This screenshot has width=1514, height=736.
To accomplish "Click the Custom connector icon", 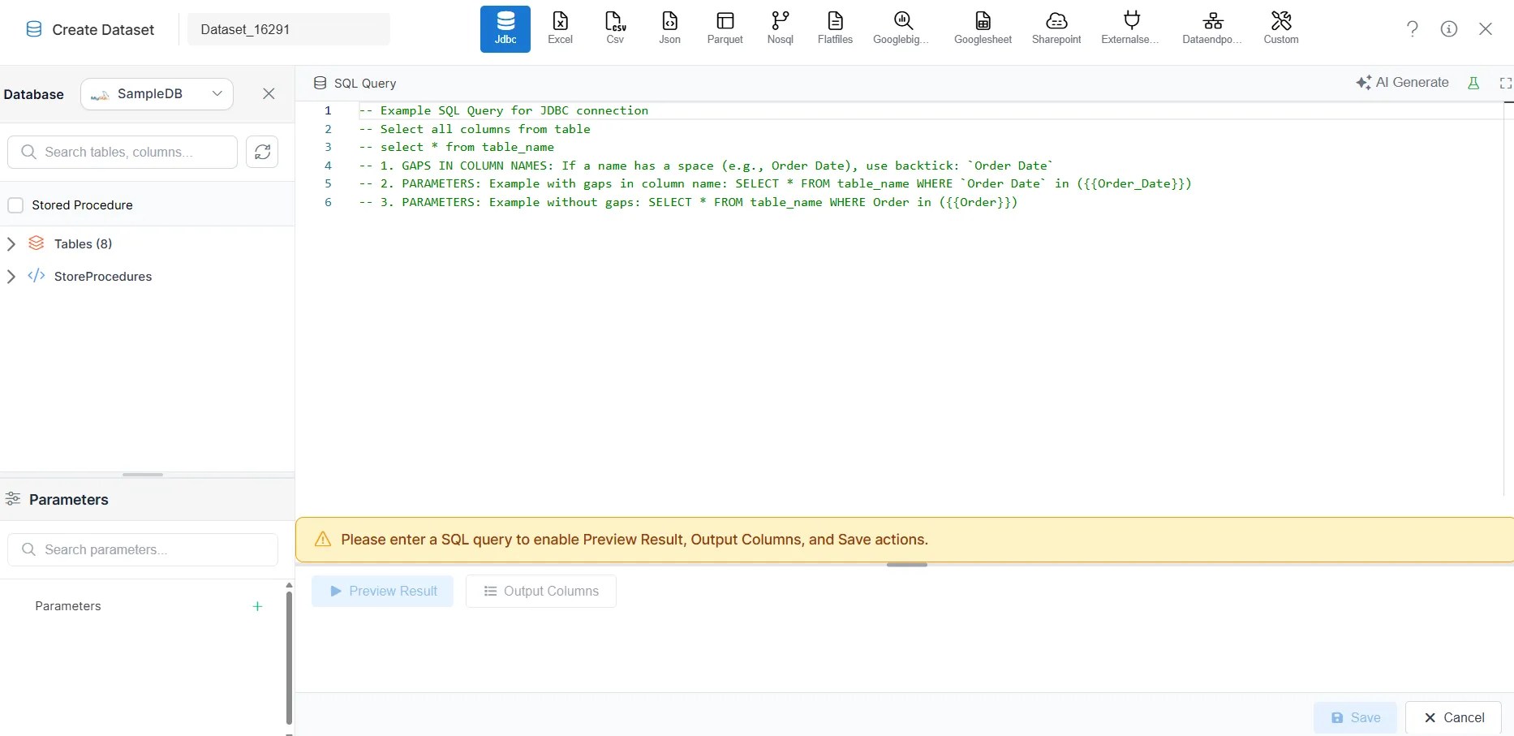I will pyautogui.click(x=1280, y=28).
